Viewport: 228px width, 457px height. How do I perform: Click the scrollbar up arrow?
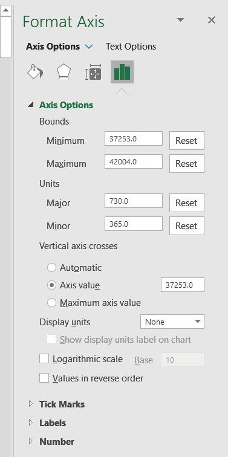(x=5, y=11)
